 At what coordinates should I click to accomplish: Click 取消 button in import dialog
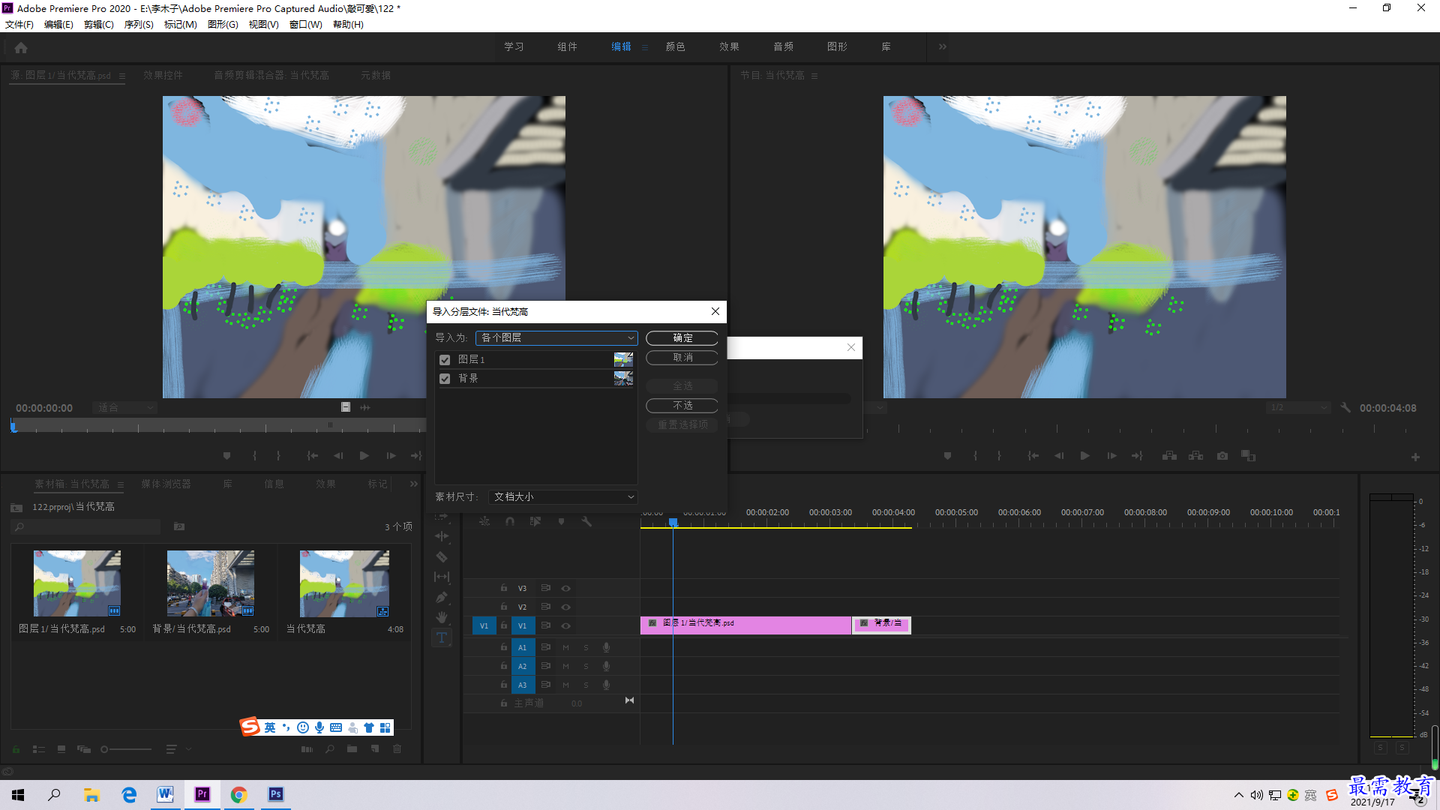[682, 358]
